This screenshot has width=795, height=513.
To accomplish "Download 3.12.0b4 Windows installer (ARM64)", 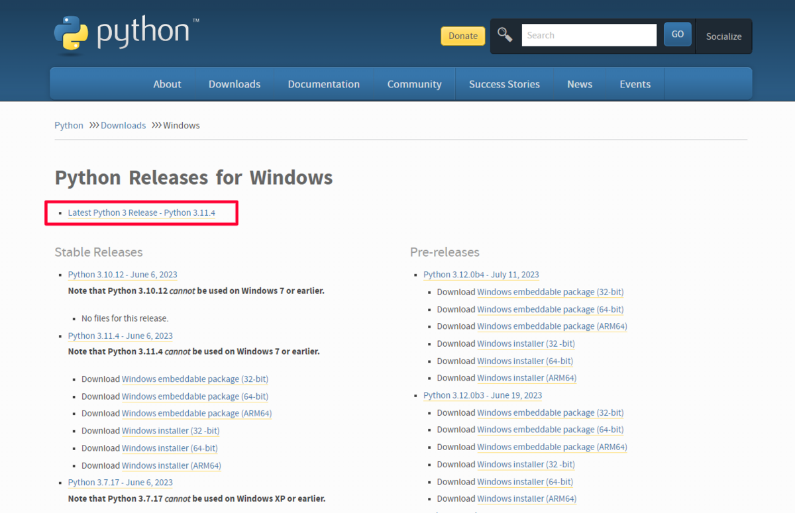I will pos(527,378).
